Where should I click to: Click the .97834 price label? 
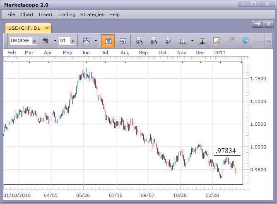(226, 151)
